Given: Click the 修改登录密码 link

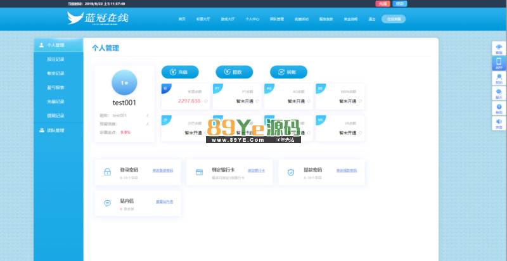Looking at the screenshot, I should 162,170.
